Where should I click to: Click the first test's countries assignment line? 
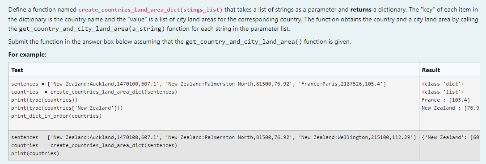[x=94, y=92]
